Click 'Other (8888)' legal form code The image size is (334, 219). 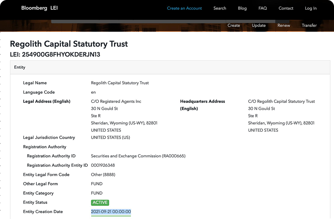pyautogui.click(x=103, y=175)
